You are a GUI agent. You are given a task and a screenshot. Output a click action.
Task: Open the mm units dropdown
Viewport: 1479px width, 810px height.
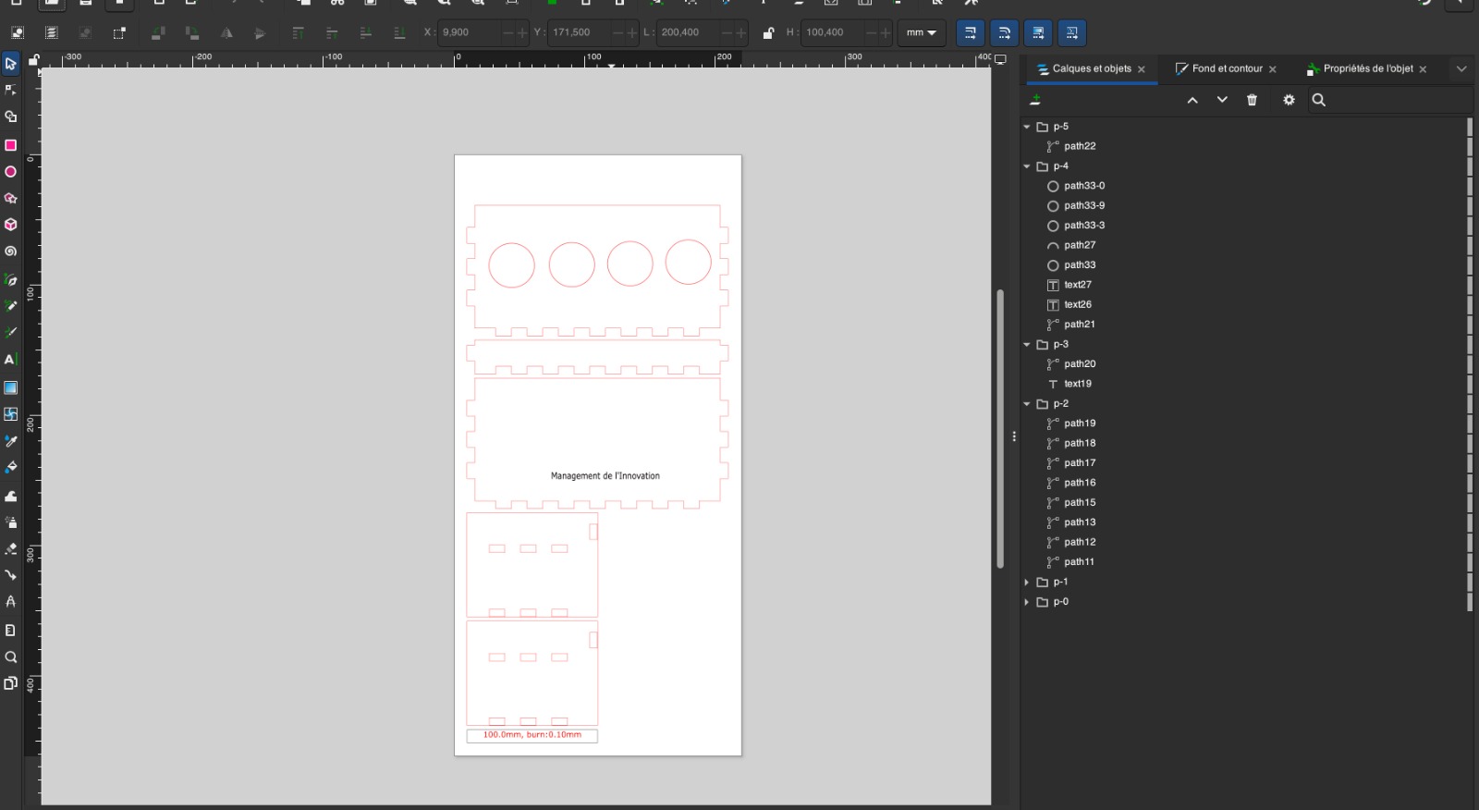pos(921,33)
